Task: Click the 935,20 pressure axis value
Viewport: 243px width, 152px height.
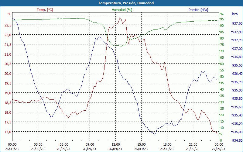Action: pos(237,124)
